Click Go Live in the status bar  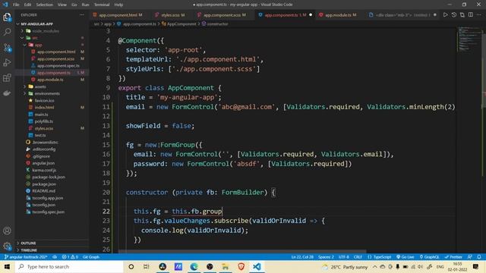click(405, 257)
